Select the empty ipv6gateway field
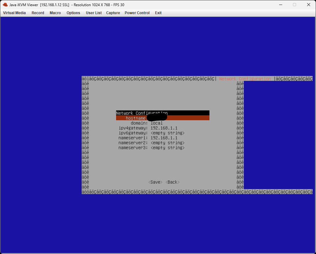Viewport: 316px width, 254px height. (x=167, y=133)
